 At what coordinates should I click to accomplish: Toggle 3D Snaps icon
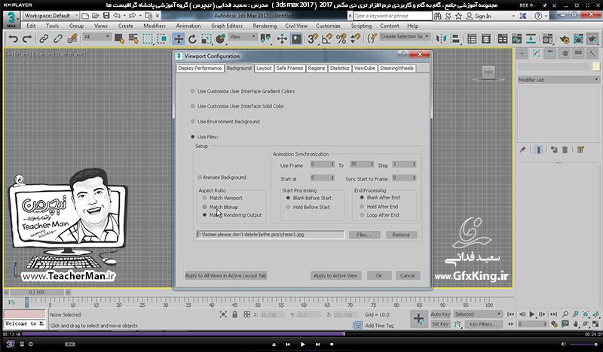(x=313, y=39)
